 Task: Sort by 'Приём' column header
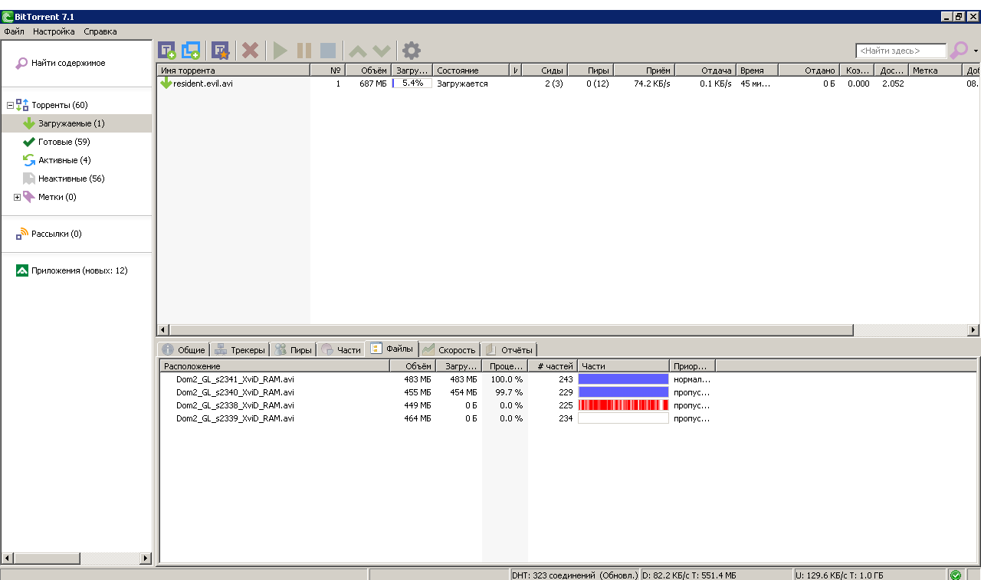pyautogui.click(x=644, y=70)
